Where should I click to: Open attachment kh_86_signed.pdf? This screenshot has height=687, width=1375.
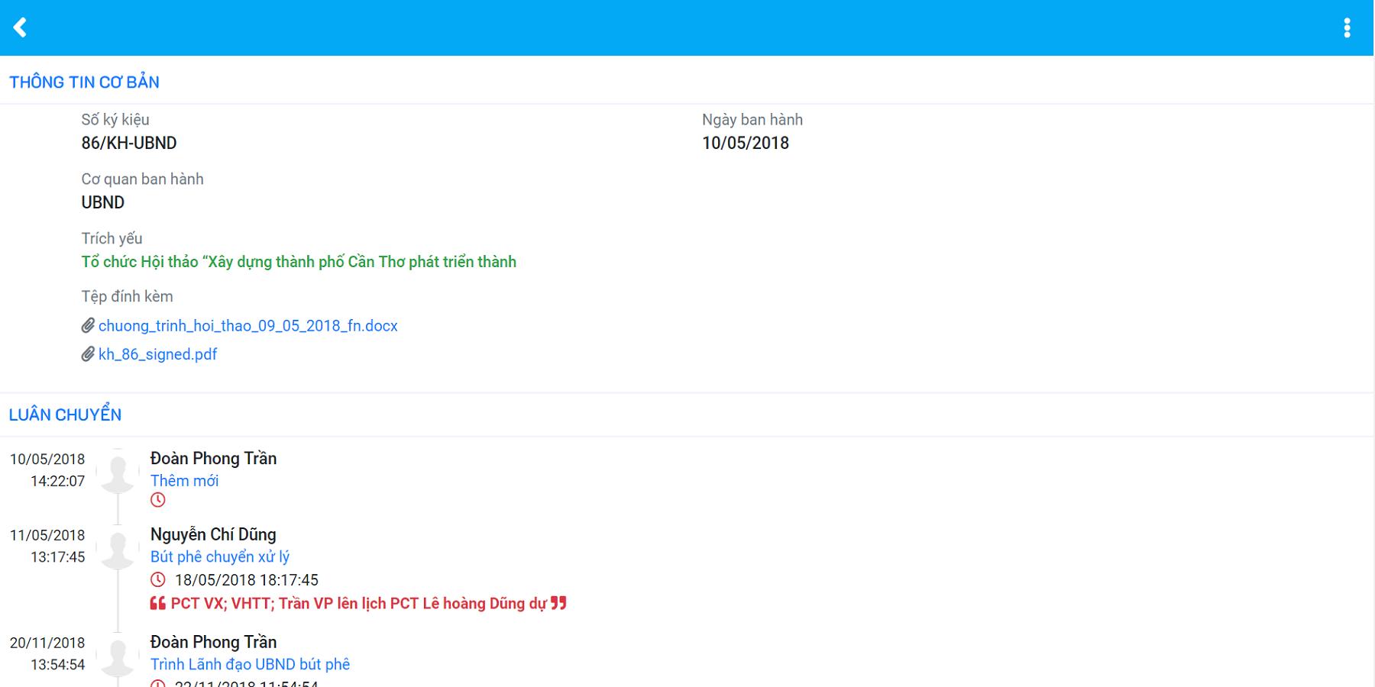158,354
